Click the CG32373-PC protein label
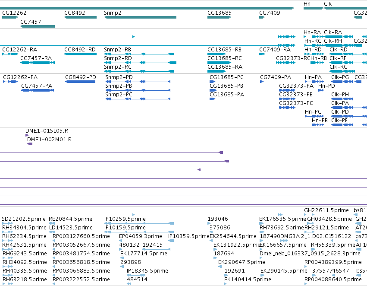 [x=296, y=103]
